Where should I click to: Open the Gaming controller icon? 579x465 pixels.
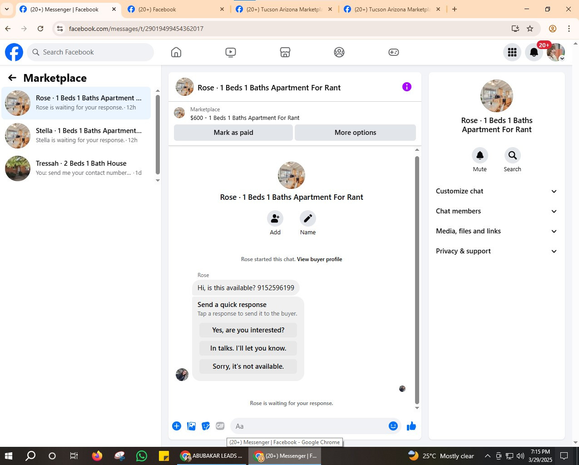click(394, 52)
